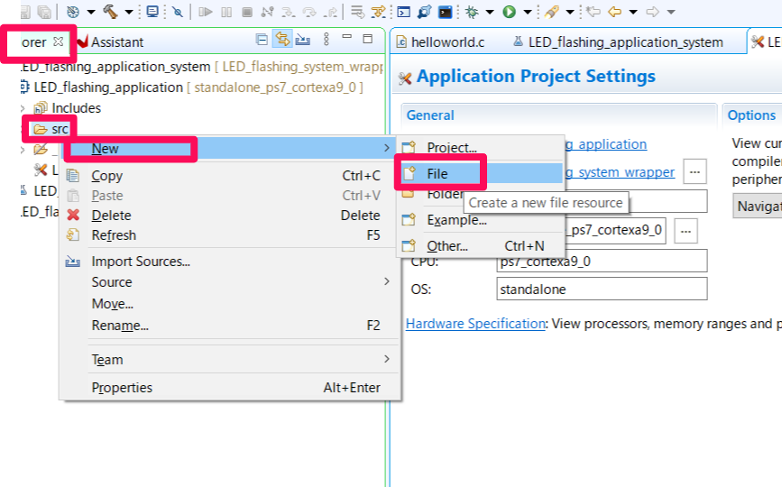Open the XSCT console icon
782x487 pixels.
coord(403,12)
